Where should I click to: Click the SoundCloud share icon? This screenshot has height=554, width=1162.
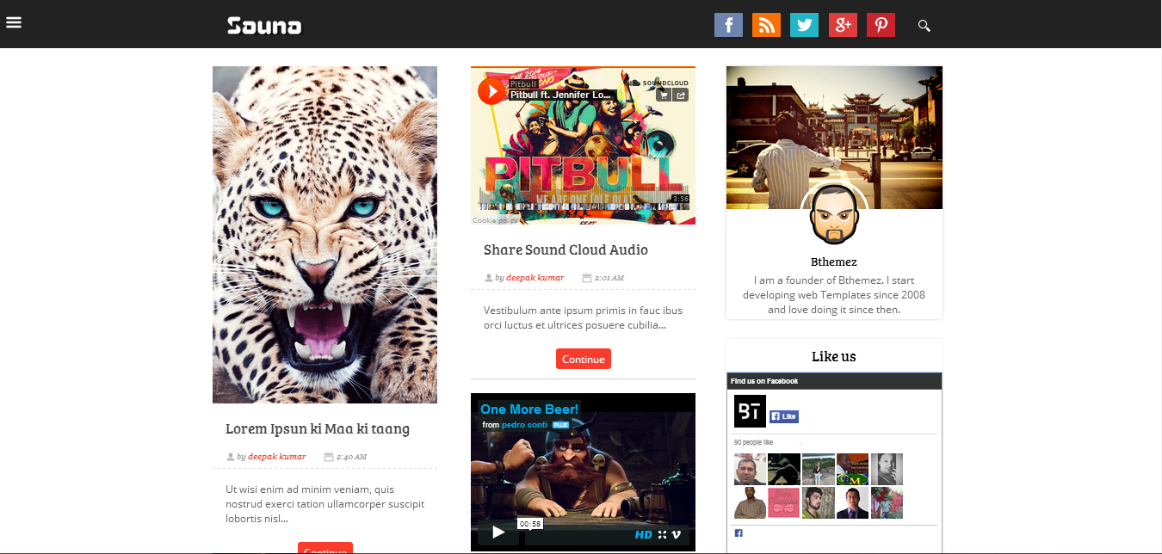point(680,95)
